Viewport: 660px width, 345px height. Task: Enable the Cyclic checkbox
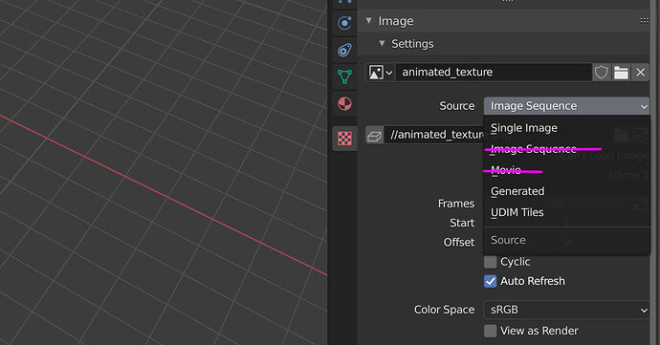click(x=490, y=262)
